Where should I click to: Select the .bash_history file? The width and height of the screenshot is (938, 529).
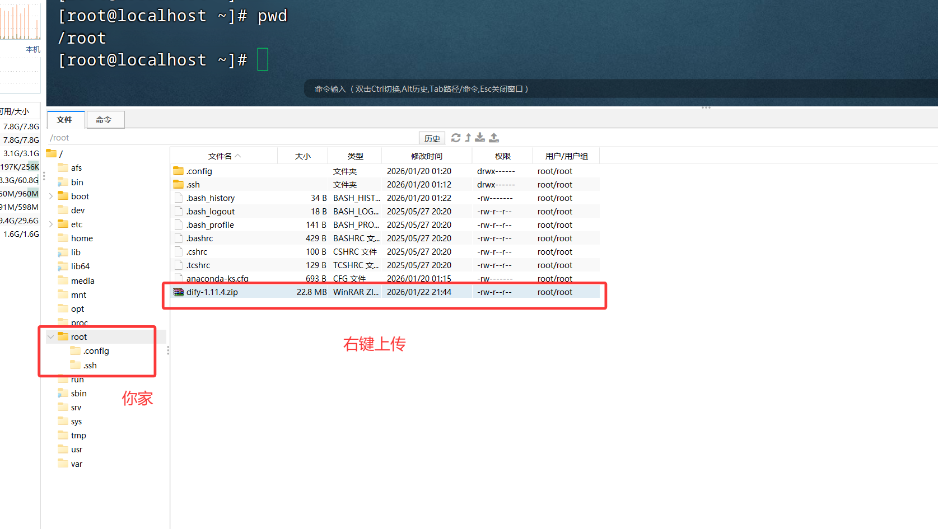[x=385, y=198]
